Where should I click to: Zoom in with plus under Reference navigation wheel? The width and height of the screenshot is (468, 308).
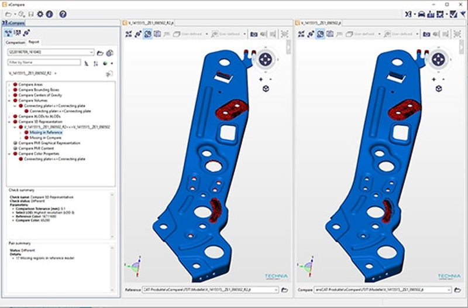[261, 80]
